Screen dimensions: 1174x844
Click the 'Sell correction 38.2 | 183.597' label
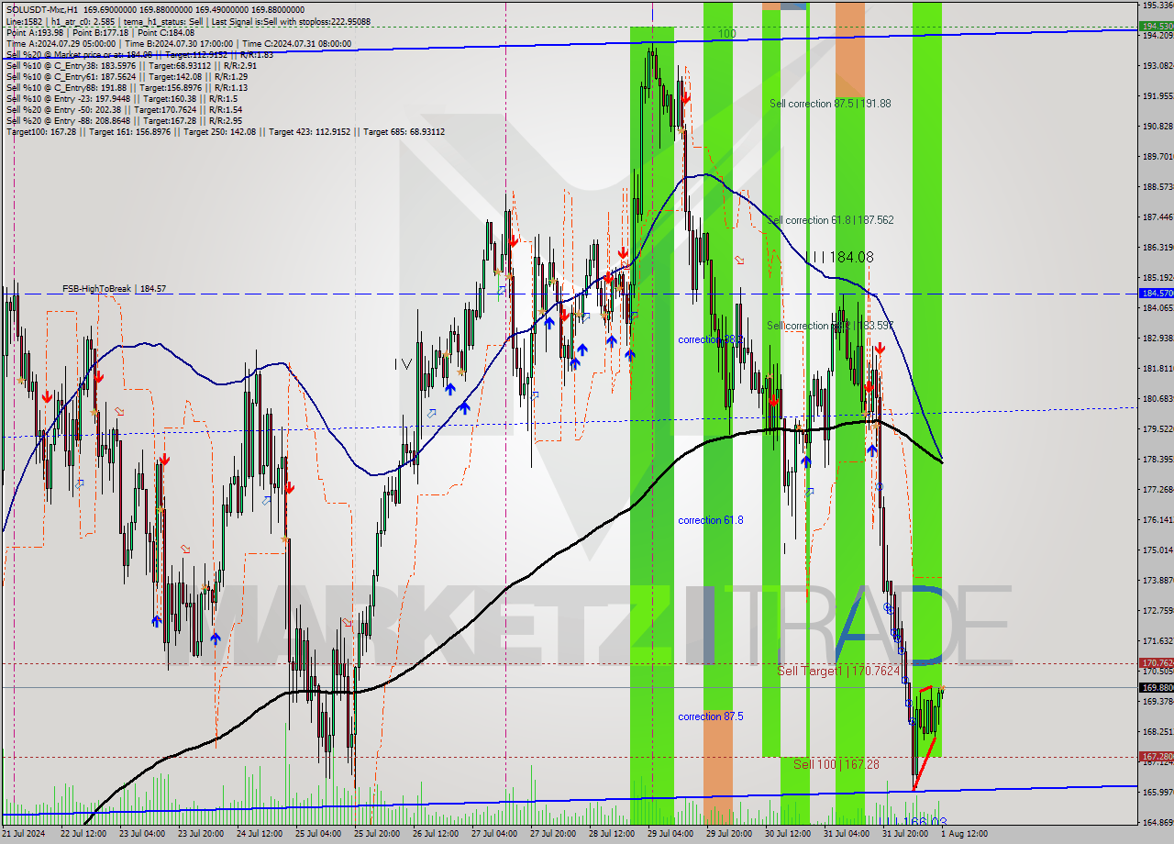click(830, 326)
